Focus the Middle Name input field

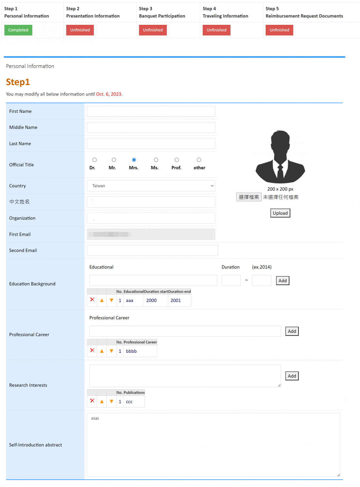[x=151, y=127]
